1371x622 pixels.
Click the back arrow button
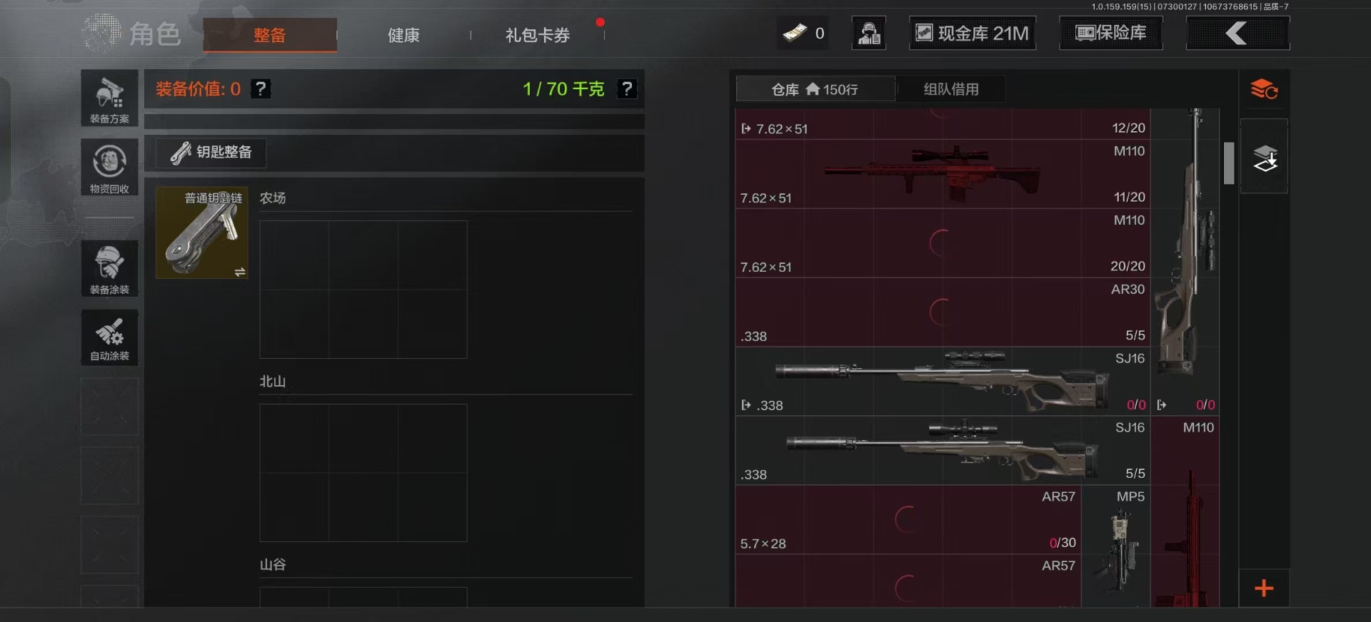[x=1237, y=33]
